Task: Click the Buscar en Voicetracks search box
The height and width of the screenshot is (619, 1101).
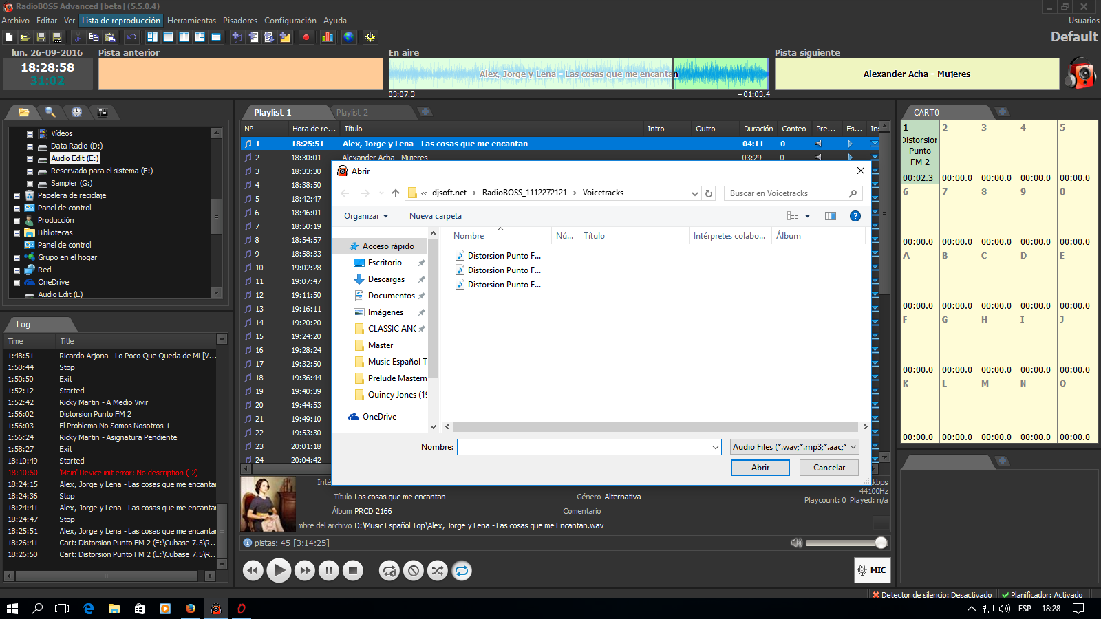Action: [793, 193]
